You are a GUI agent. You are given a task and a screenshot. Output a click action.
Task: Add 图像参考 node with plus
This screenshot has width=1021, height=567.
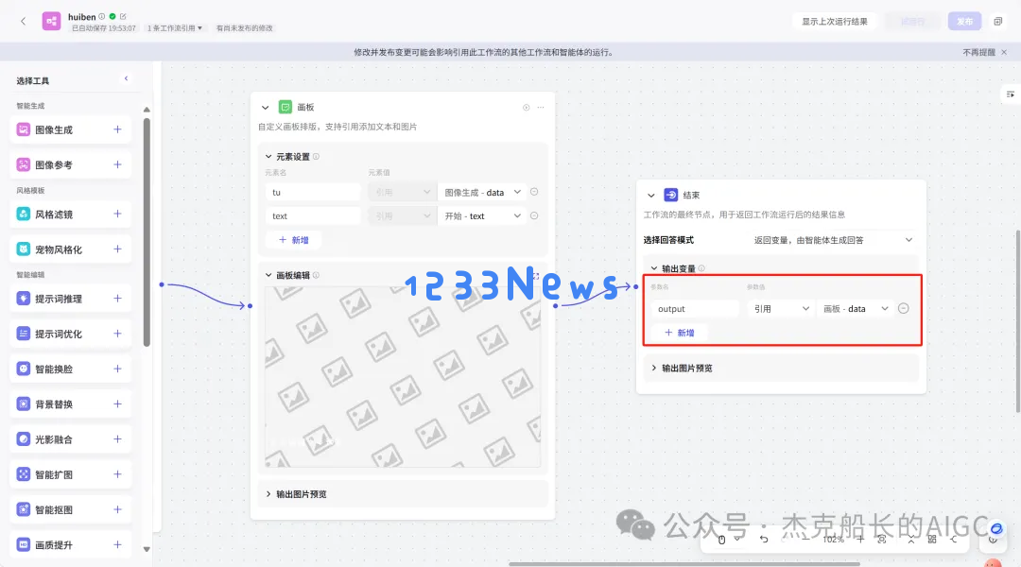coord(118,164)
